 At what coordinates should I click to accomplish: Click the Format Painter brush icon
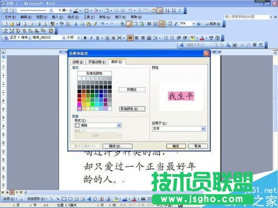[95, 24]
